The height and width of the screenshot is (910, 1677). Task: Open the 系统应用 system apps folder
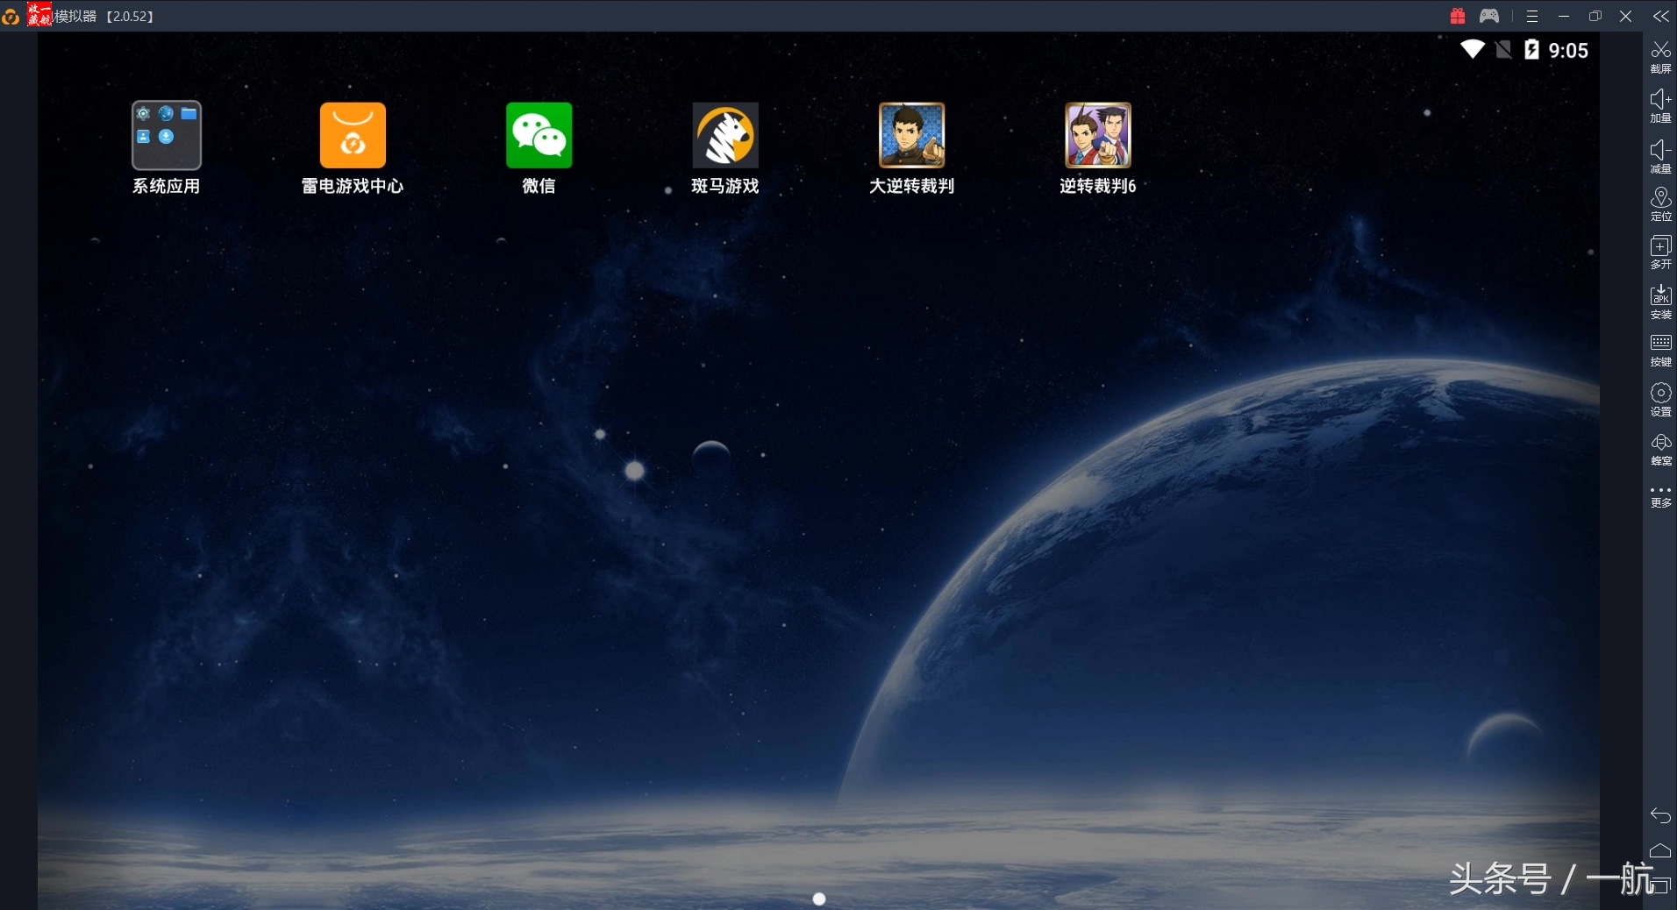(167, 136)
